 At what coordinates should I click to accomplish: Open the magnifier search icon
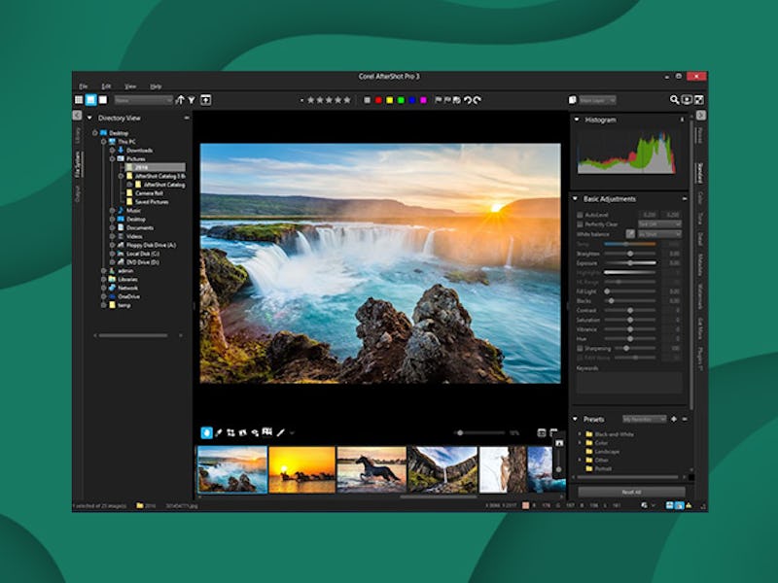tap(674, 100)
